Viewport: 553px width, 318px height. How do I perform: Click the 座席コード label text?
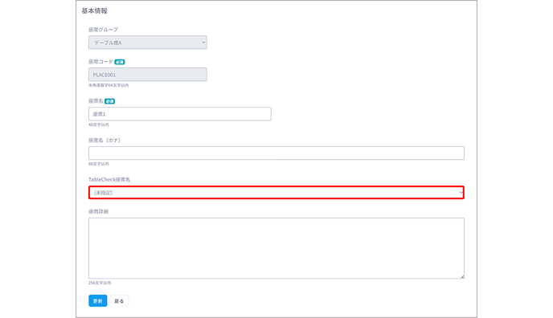point(100,62)
